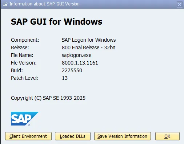
Task: Select the 'Copyright (C) SAP SE 1993-2025' line
Action: pos(48,98)
